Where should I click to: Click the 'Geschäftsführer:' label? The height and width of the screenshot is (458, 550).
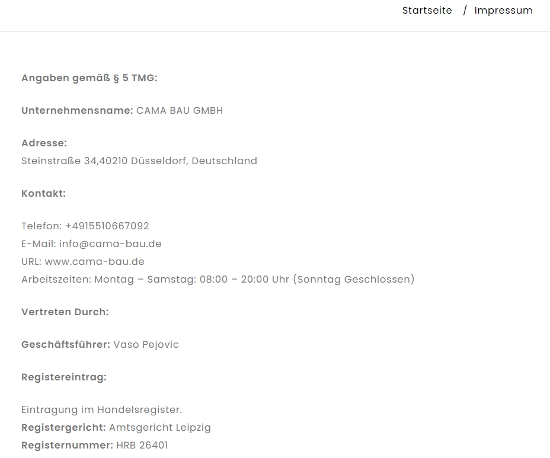66,344
